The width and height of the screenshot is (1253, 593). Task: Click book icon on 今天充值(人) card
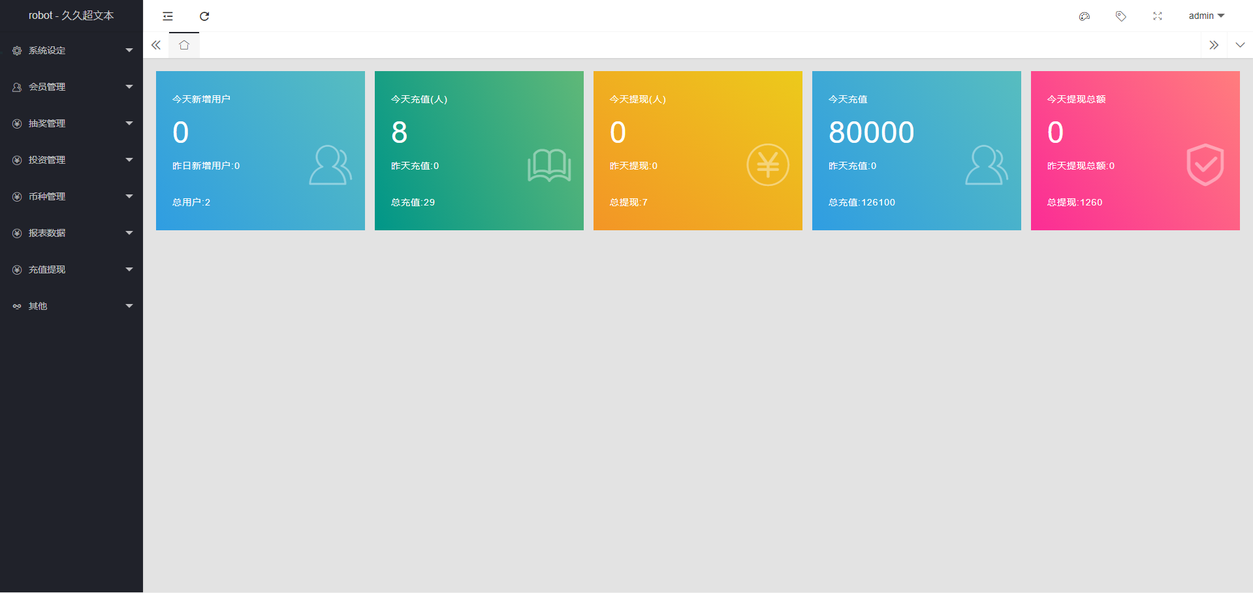coord(549,165)
